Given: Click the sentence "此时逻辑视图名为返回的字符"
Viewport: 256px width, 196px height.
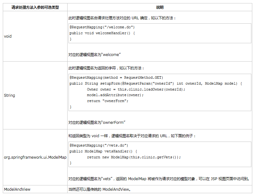Looking at the screenshot, I should (106, 68).
